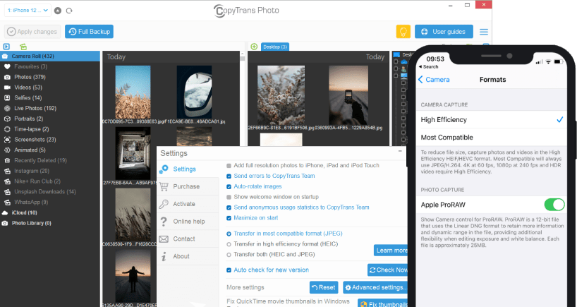Open the Contact section
The width and height of the screenshot is (577, 307).
[188, 239]
